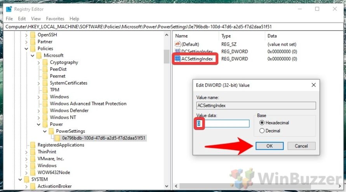Click the tree pane scroll-up arrow

tap(167, 35)
